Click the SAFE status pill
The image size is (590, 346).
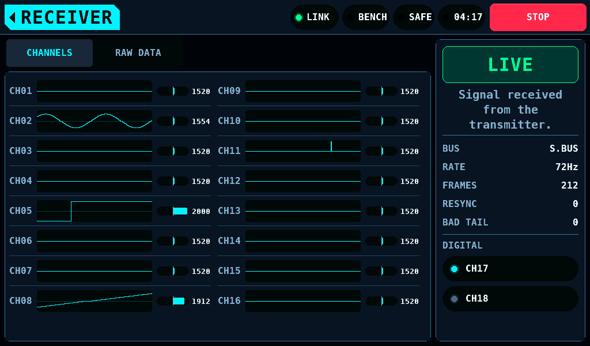click(x=415, y=17)
